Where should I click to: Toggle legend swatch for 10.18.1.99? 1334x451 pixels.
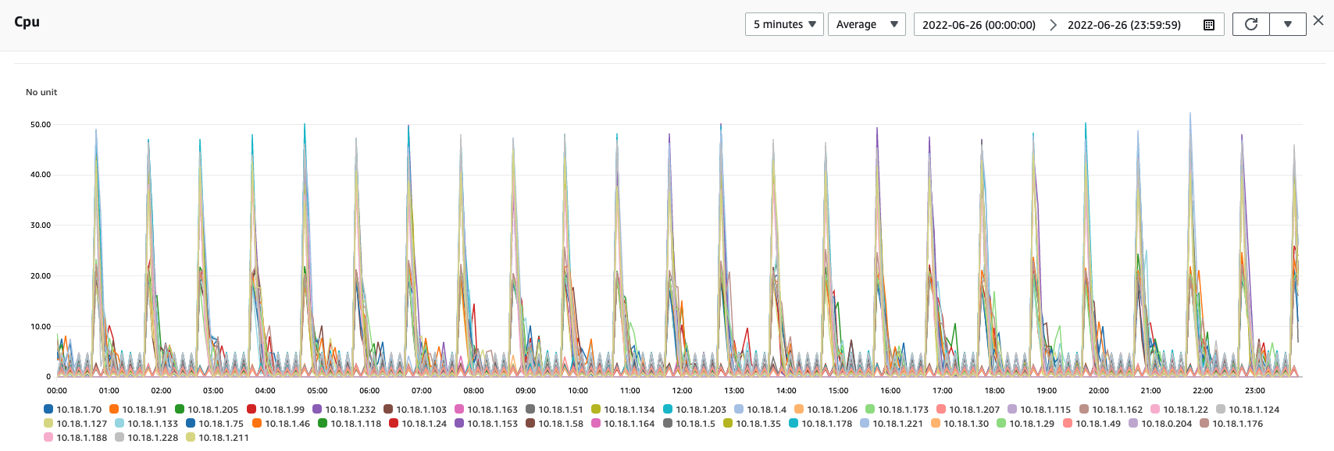[251, 409]
